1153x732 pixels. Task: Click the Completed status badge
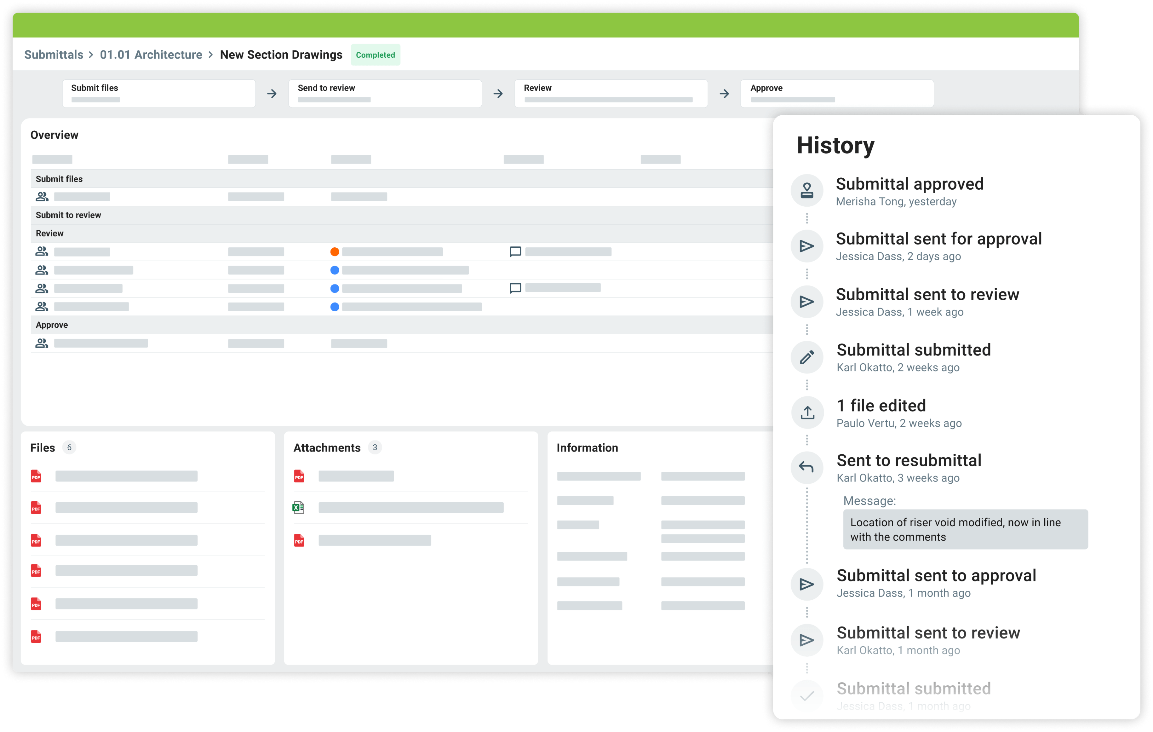point(376,55)
